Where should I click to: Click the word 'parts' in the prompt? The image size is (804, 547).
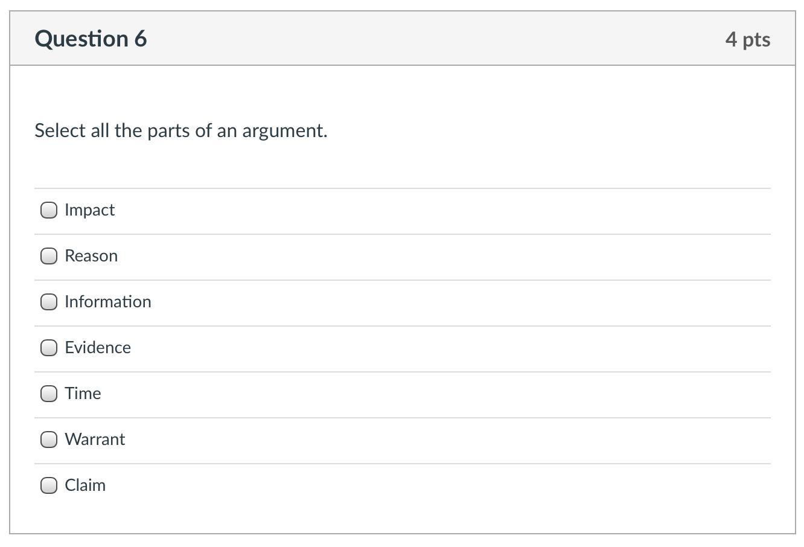coord(168,131)
